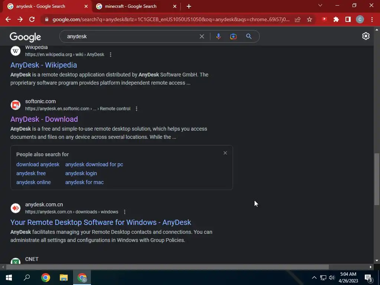Viewport: 380px width, 285px height.
Task: Show hidden system tray icons
Action: pos(314,278)
